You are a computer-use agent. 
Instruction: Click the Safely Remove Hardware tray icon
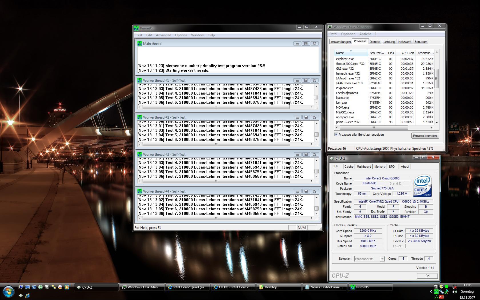441,292
